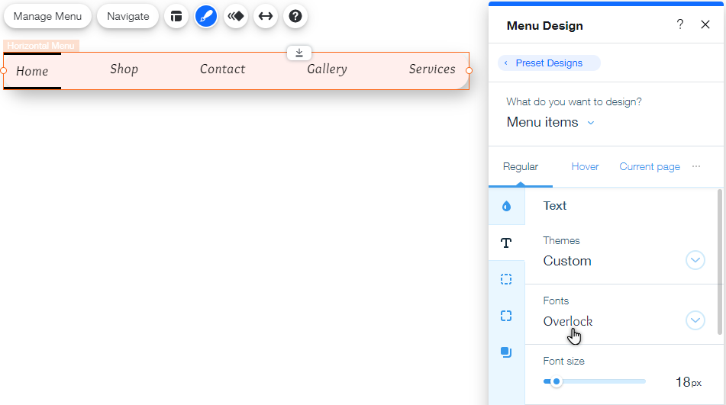This screenshot has height=405, width=726.
Task: Open the Corners design tab icon
Action: coord(506,316)
